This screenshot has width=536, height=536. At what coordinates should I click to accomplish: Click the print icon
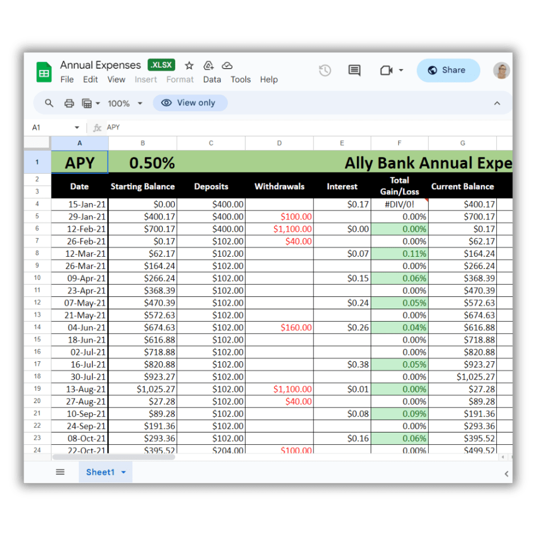[x=69, y=103]
